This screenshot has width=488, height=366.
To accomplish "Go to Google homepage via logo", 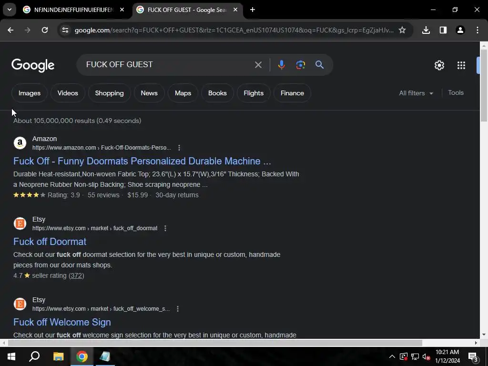I will pos(33,65).
